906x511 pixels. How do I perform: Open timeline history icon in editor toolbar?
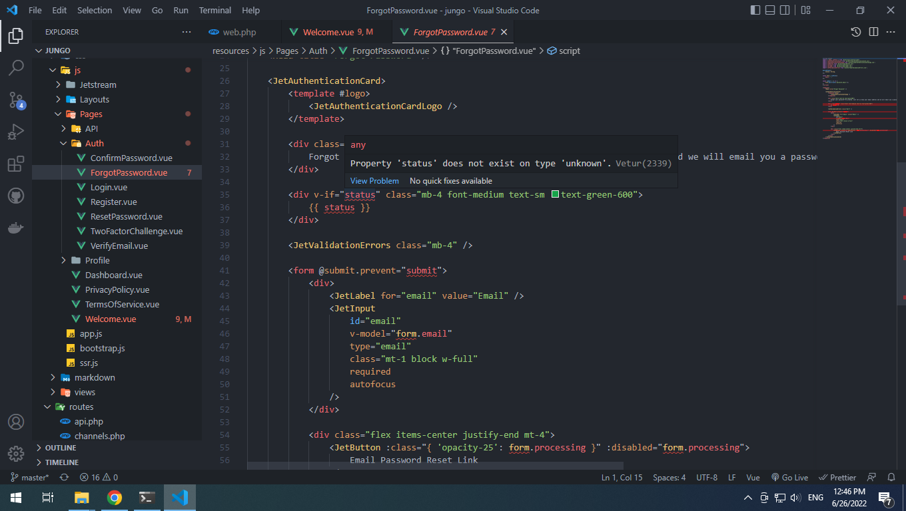point(856,32)
